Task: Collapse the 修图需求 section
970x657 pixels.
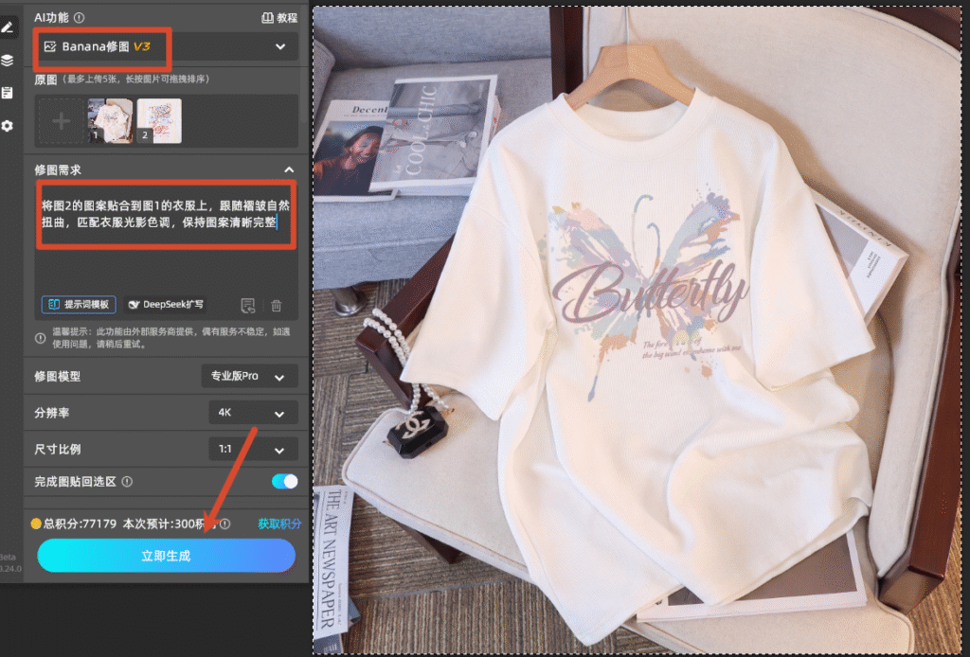Action: click(289, 170)
